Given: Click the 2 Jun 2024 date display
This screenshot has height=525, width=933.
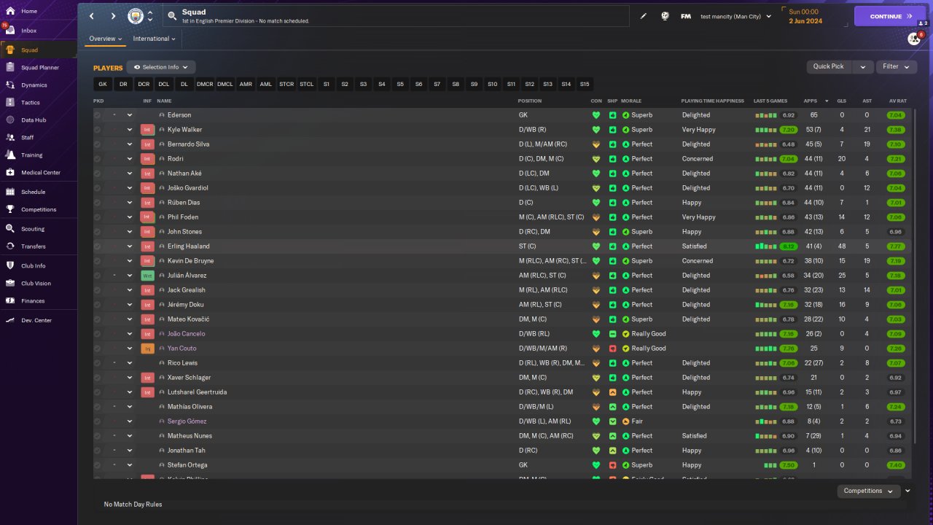Looking at the screenshot, I should coord(805,21).
